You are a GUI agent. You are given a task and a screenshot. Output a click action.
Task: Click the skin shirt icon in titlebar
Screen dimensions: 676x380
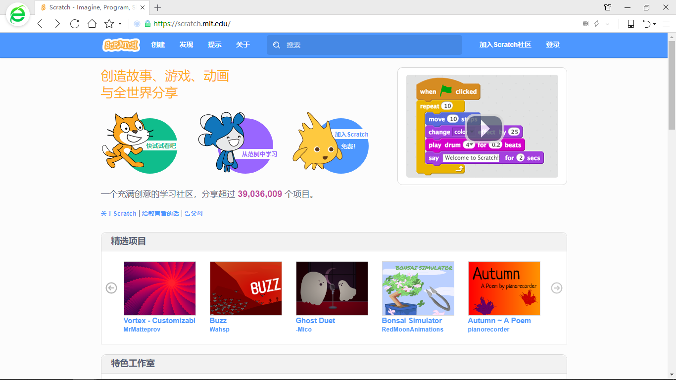pos(608,7)
